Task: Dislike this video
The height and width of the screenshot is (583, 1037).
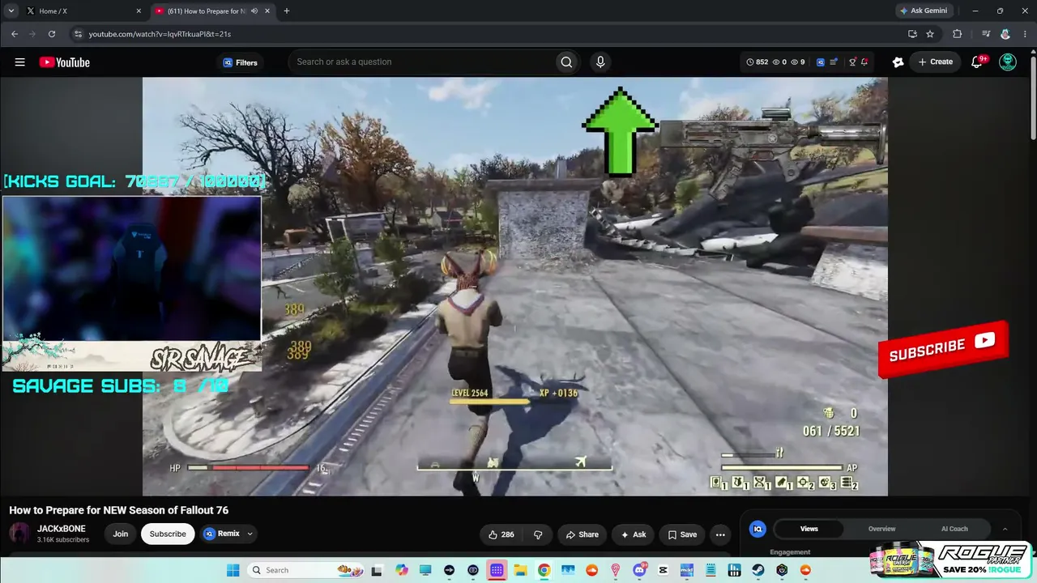Action: click(x=538, y=534)
